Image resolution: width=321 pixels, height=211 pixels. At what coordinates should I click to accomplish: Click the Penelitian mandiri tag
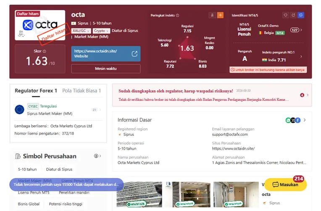pos(74,193)
